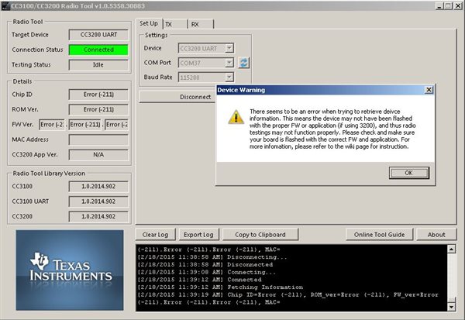The width and height of the screenshot is (465, 320).
Task: Click the last FW Ver. field
Action: point(117,125)
